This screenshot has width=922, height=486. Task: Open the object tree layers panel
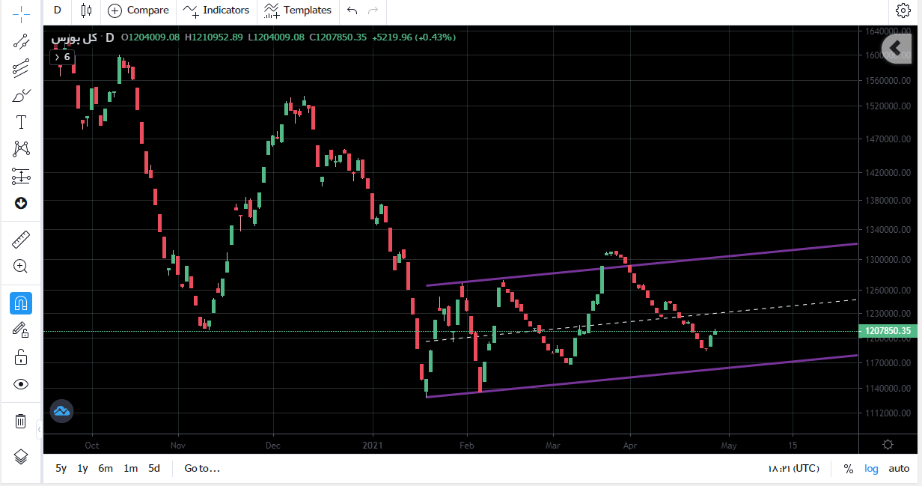(21, 457)
